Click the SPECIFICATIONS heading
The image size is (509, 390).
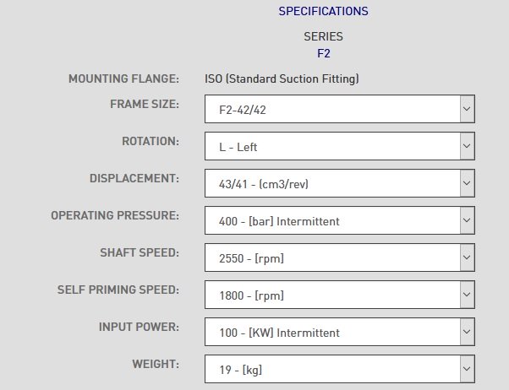(x=323, y=12)
